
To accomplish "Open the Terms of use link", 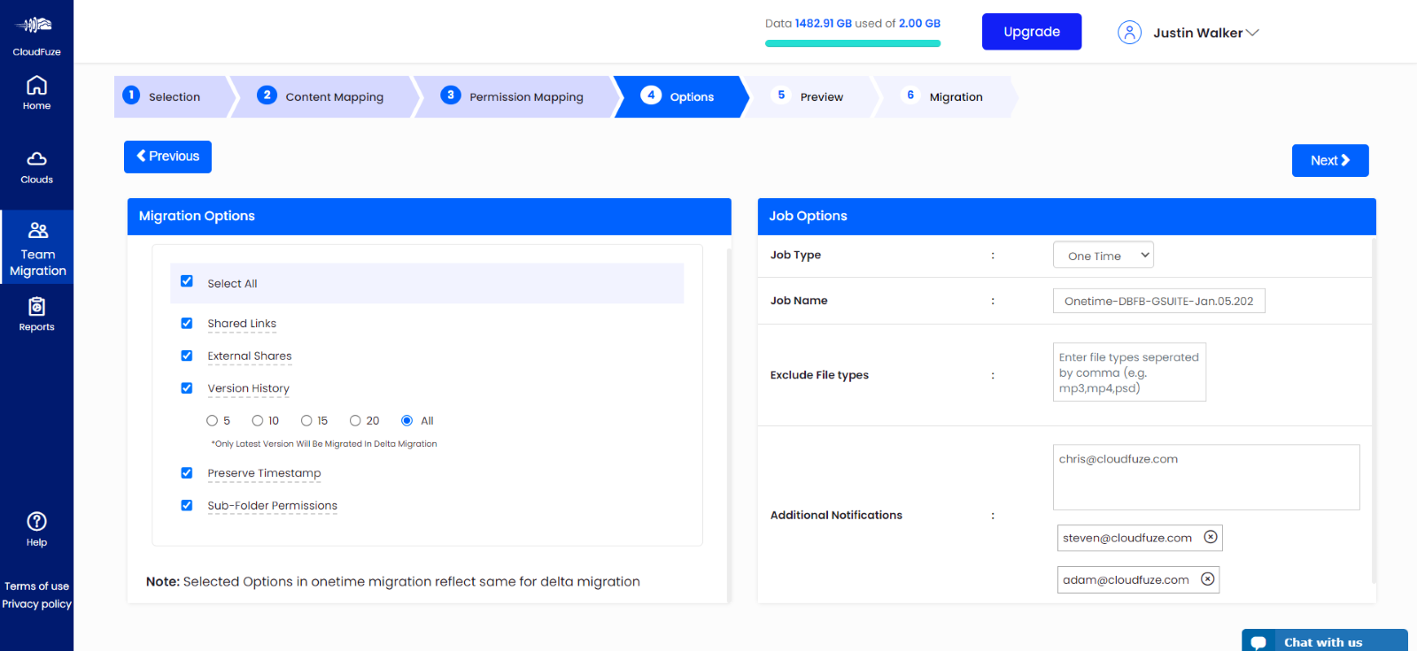I will pyautogui.click(x=36, y=586).
